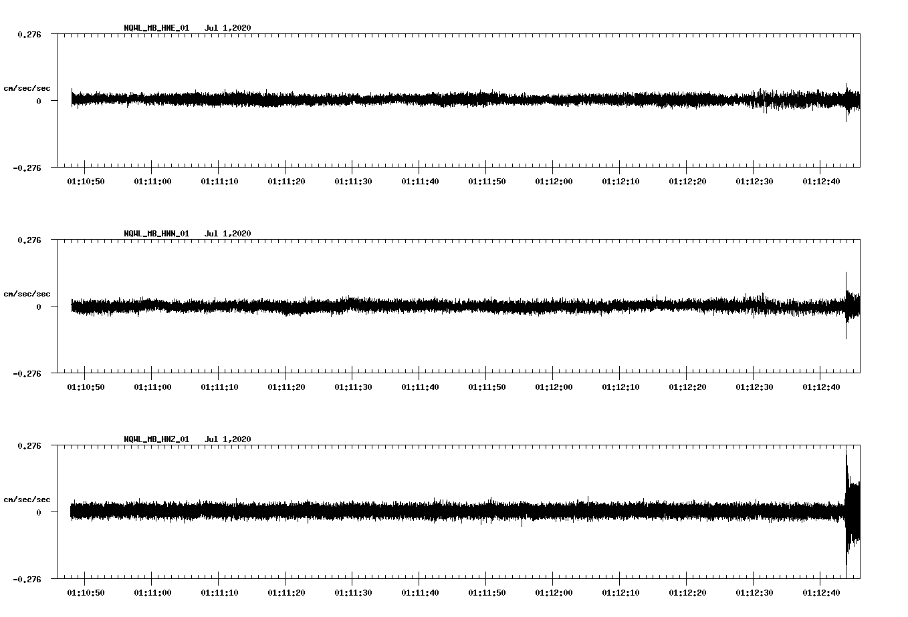908x617 pixels.
Task: Click time label 01:11:40 under HNE plot
Action: tap(420, 182)
